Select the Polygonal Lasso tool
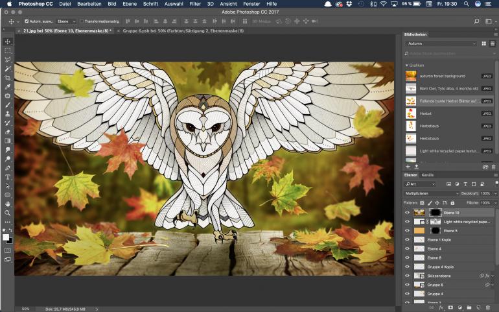The width and height of the screenshot is (499, 312). coord(8,60)
